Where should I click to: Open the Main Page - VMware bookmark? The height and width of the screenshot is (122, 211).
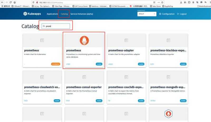tap(61, 6)
